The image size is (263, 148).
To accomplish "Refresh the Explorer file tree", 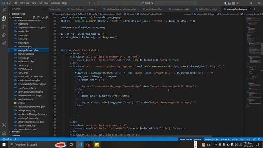I will (42, 18).
